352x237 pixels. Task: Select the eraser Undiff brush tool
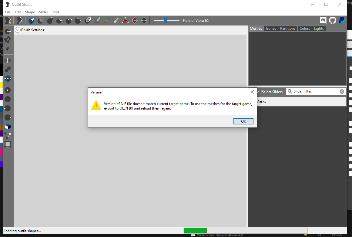[88, 20]
